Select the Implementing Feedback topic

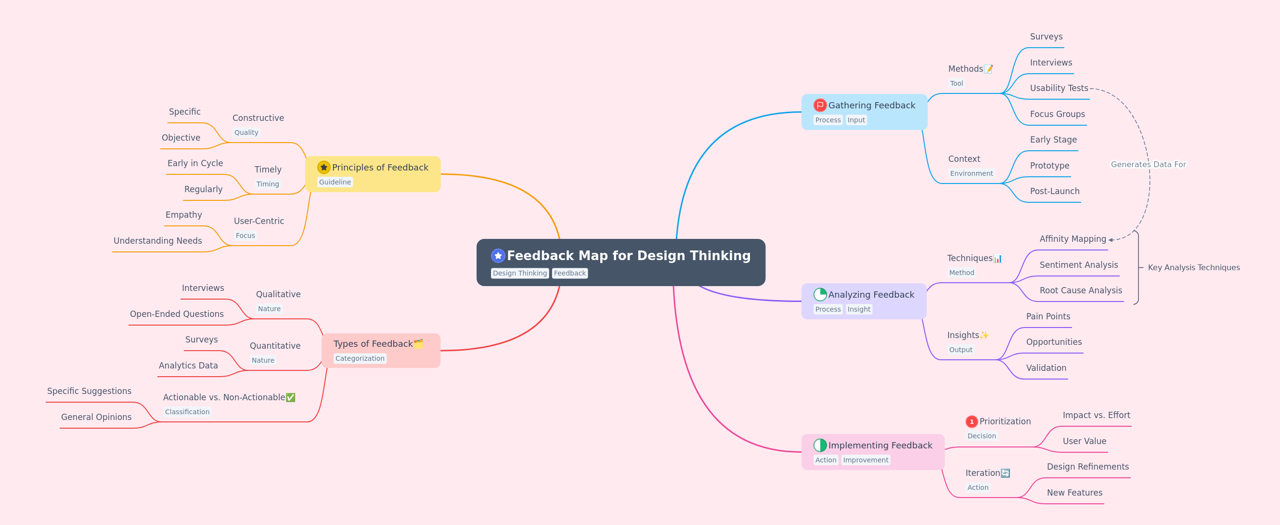873,452
